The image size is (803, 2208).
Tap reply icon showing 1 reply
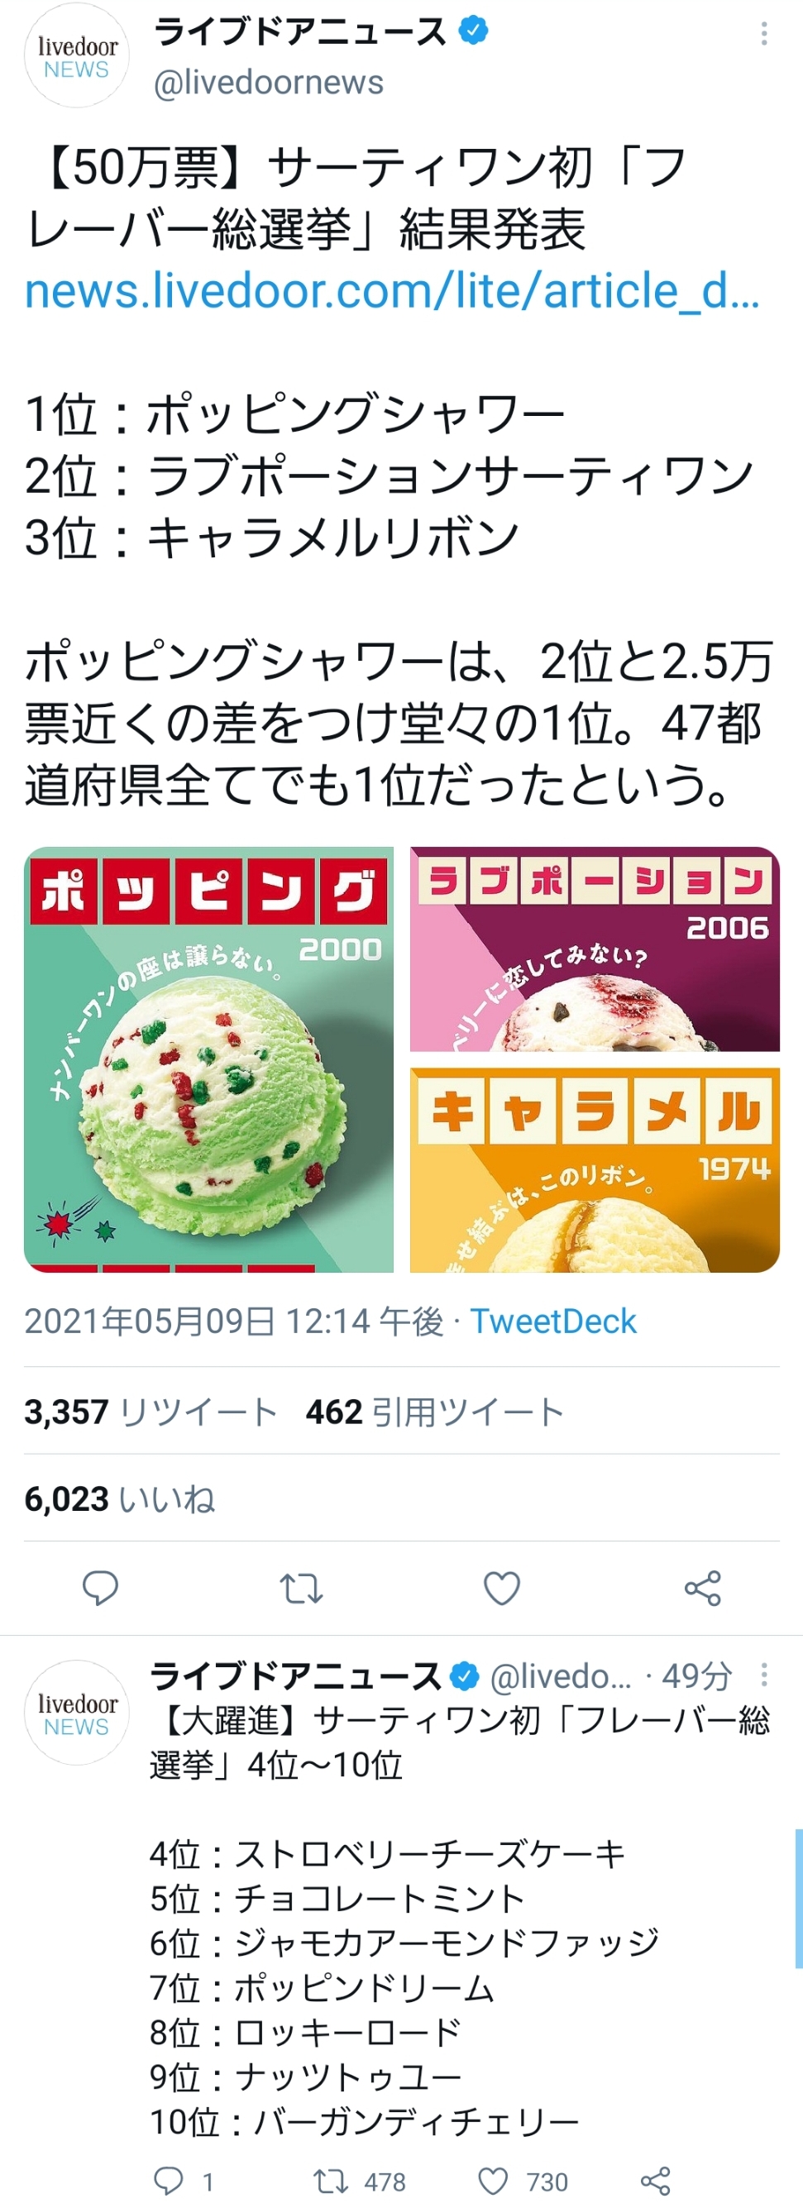click(x=183, y=2180)
